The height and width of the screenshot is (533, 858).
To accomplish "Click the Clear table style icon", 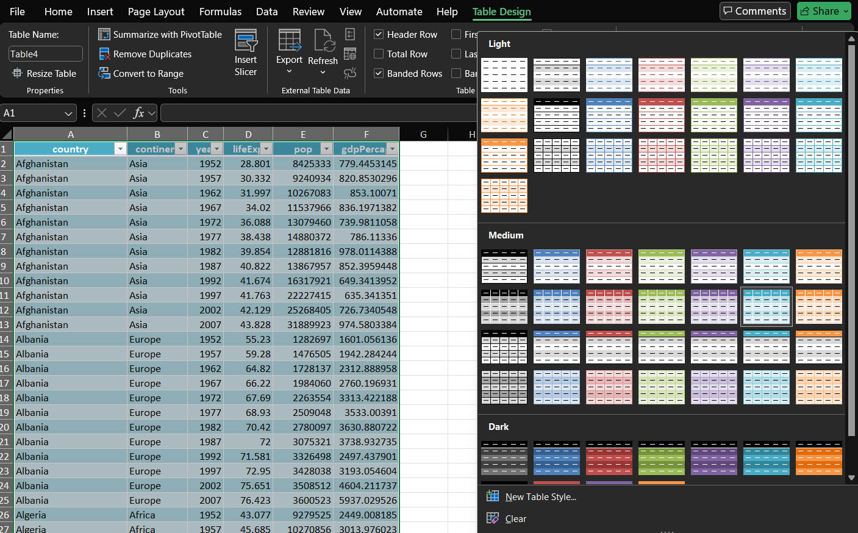I will coord(493,518).
